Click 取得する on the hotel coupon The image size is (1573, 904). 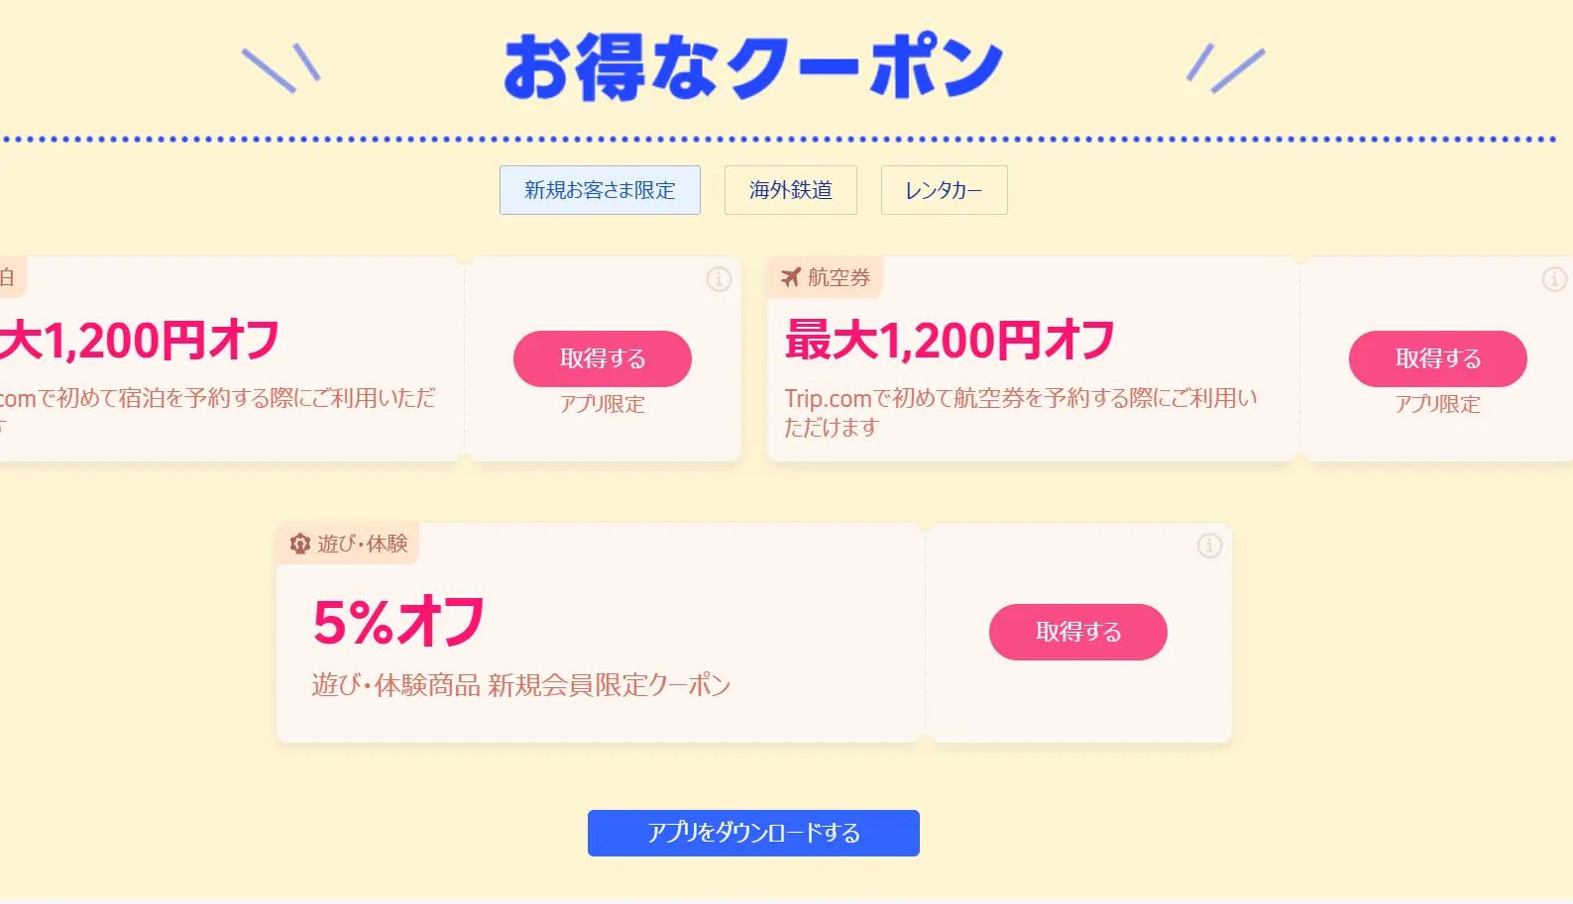[x=602, y=358]
